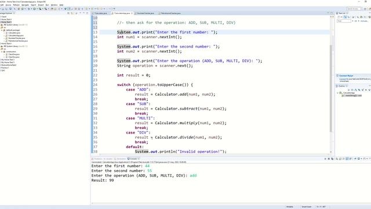Click All filter in Task List
Image resolution: width=371 pixels, height=209 pixels.
click(355, 21)
